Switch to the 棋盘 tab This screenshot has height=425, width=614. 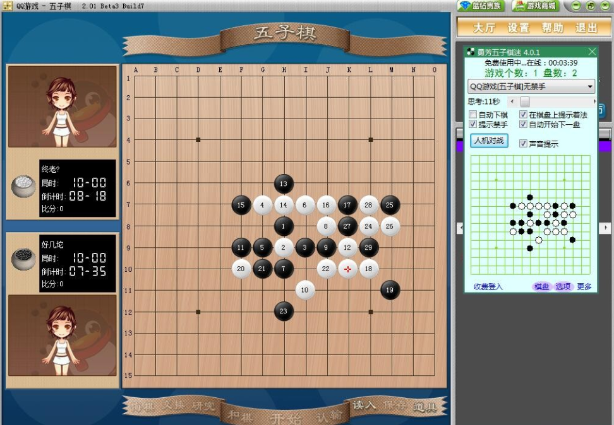pyautogui.click(x=542, y=287)
